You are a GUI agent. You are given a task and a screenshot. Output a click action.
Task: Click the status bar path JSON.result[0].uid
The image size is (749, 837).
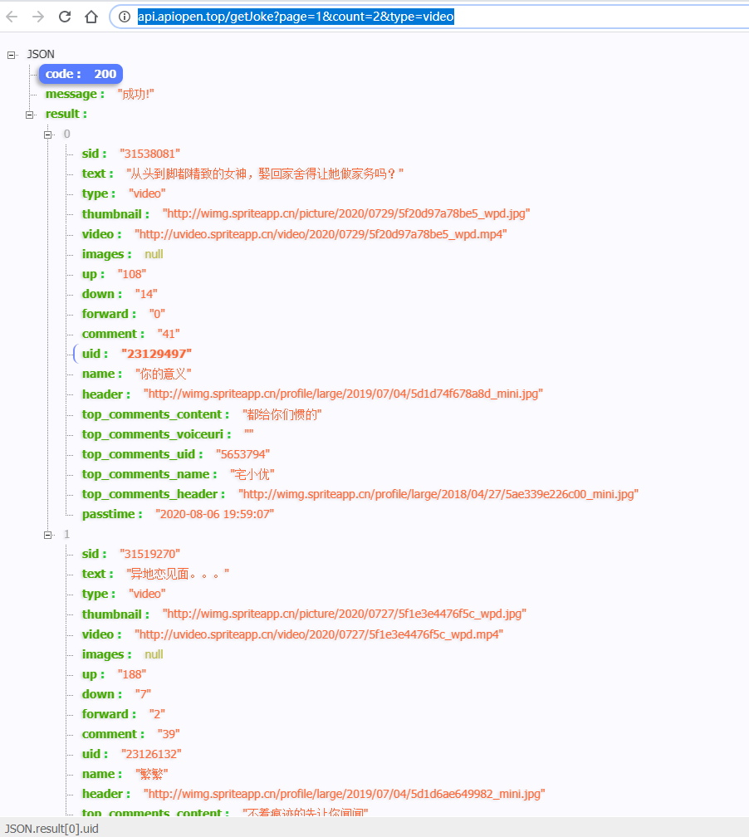click(x=51, y=829)
